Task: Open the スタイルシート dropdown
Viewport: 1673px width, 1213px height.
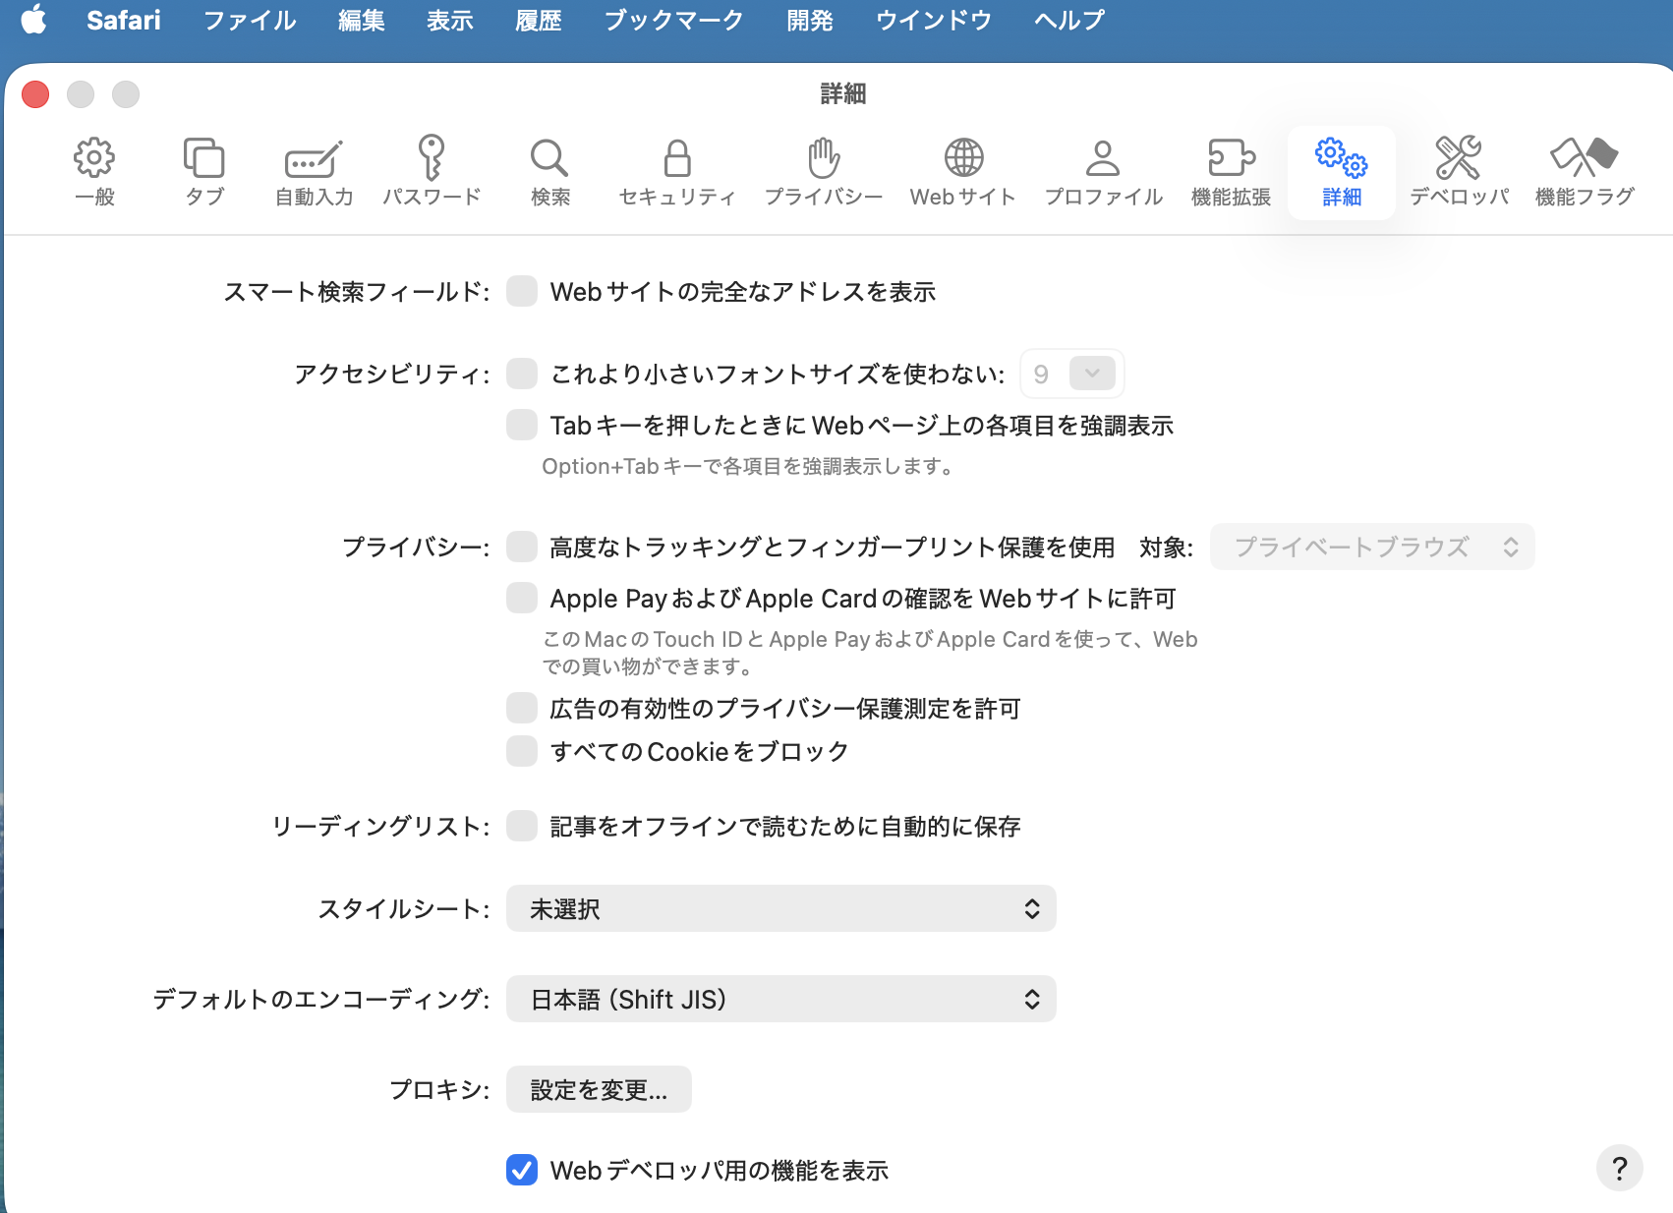Action: coord(779,908)
